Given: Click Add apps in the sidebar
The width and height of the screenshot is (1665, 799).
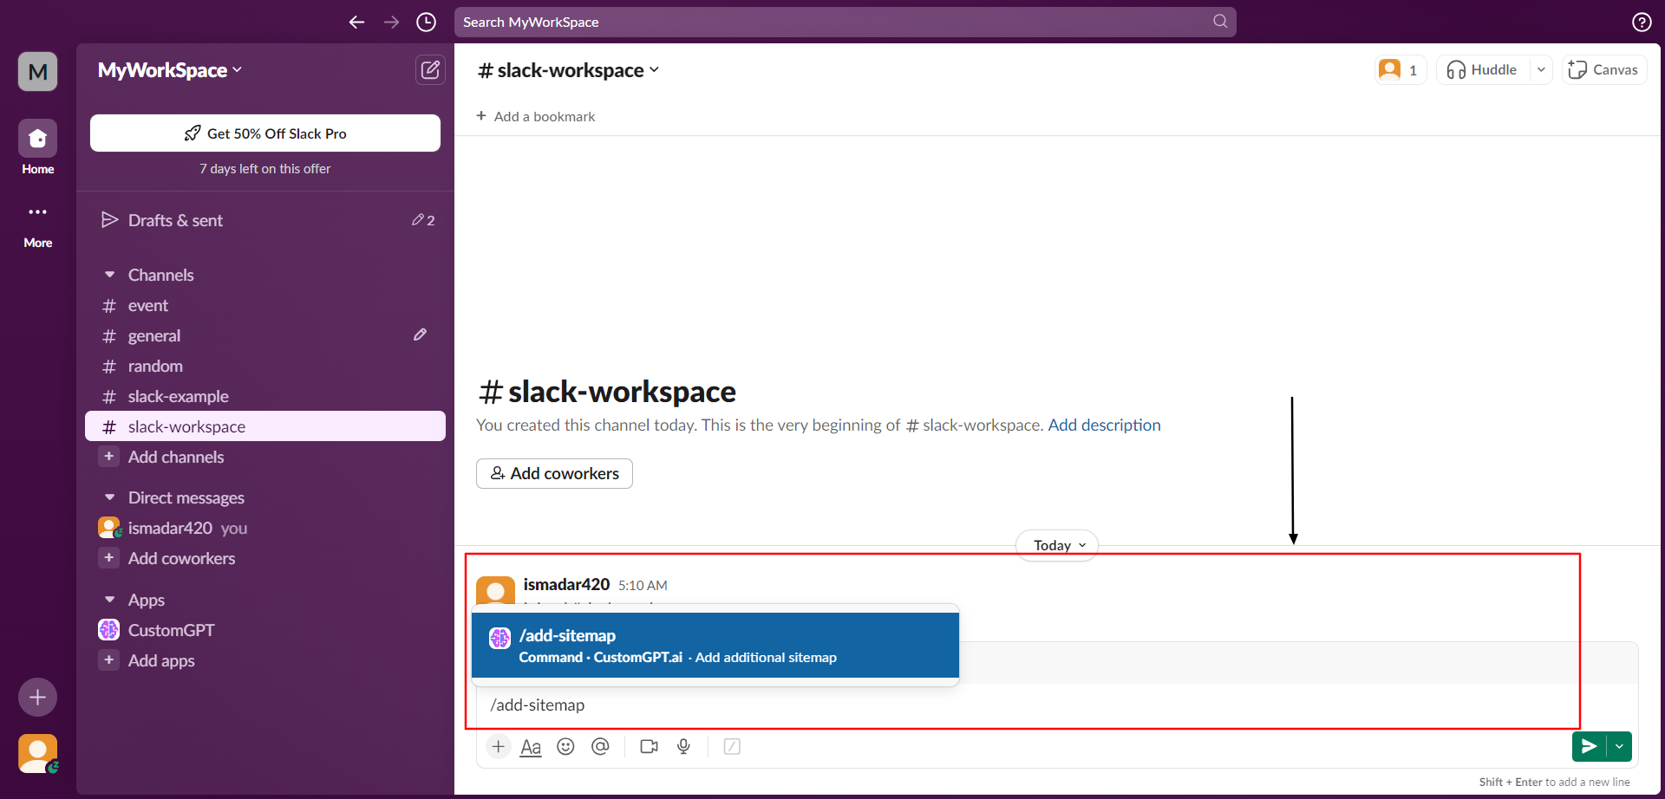Looking at the screenshot, I should tap(265, 660).
